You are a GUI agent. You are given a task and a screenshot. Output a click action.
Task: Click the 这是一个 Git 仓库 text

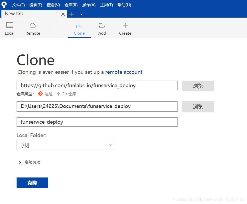coord(60,94)
